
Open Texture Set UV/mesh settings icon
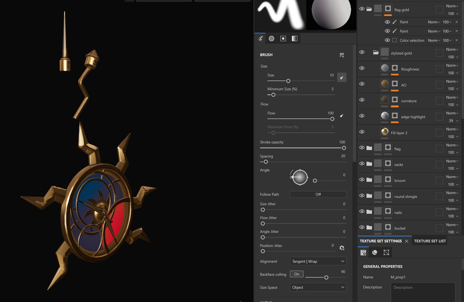(x=386, y=253)
